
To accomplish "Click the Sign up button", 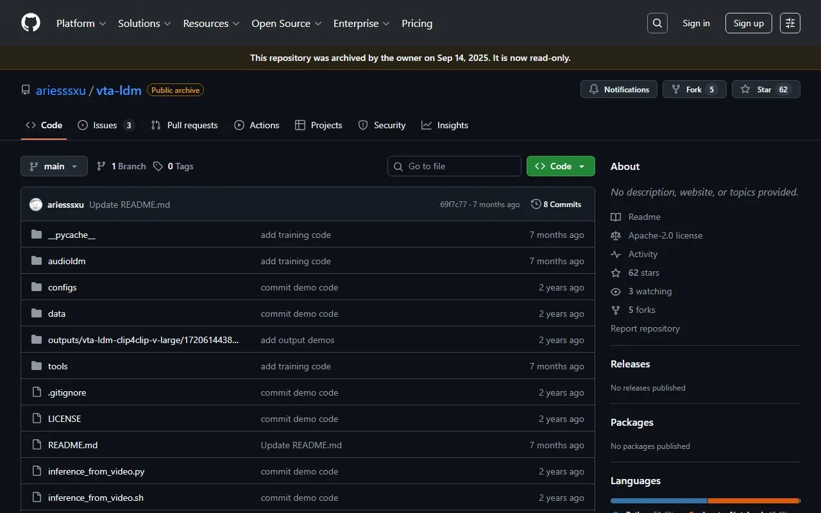I will pos(749,23).
